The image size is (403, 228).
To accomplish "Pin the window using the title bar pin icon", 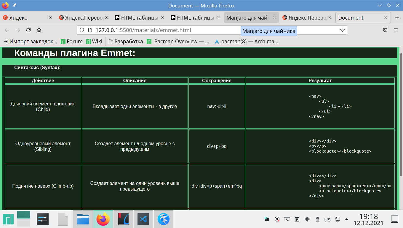I will [x=14, y=5].
